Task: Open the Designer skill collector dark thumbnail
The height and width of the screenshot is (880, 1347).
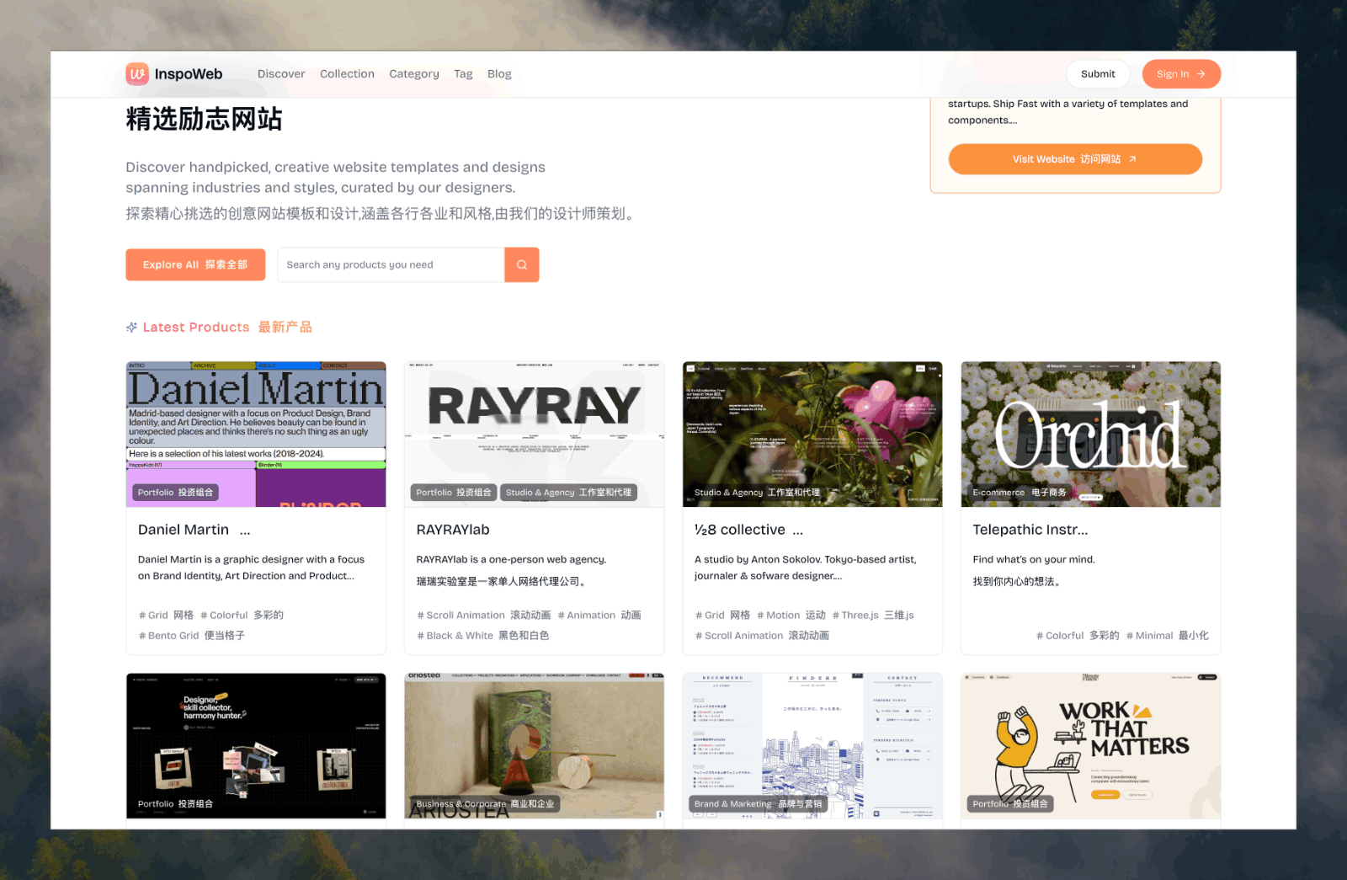Action: tap(256, 746)
